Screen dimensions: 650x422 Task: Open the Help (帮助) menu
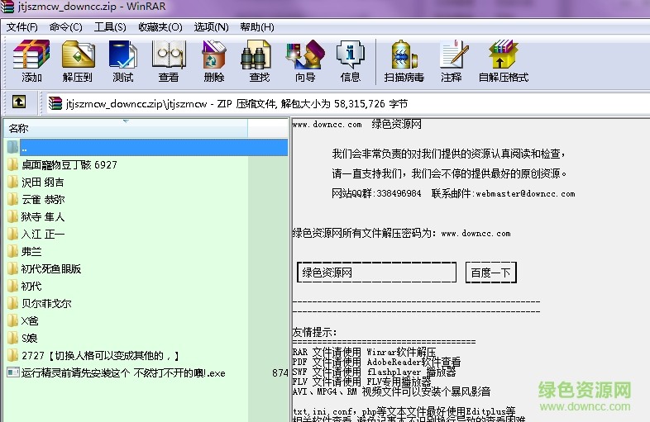click(257, 27)
